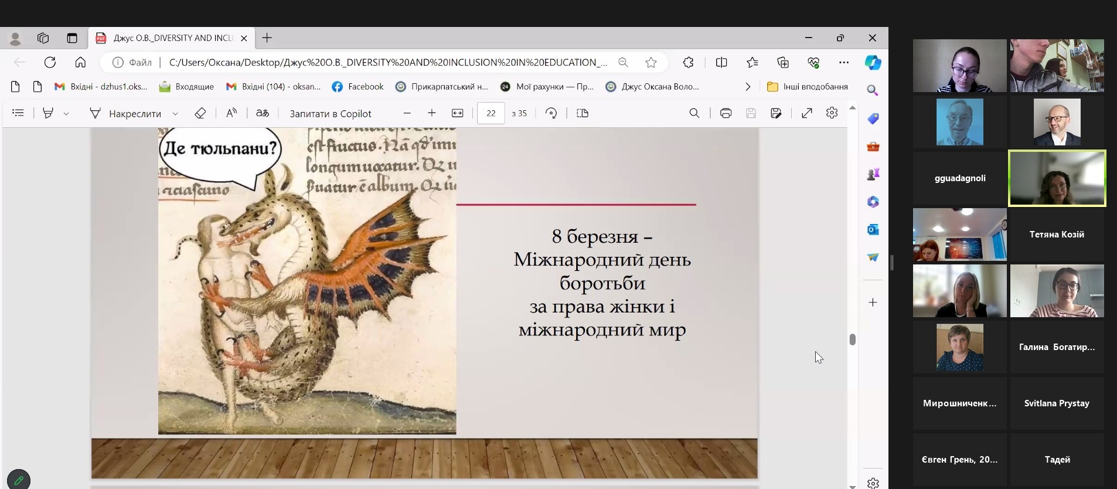Toggle the page view layout button
Image resolution: width=1117 pixels, height=489 pixels.
click(x=583, y=113)
